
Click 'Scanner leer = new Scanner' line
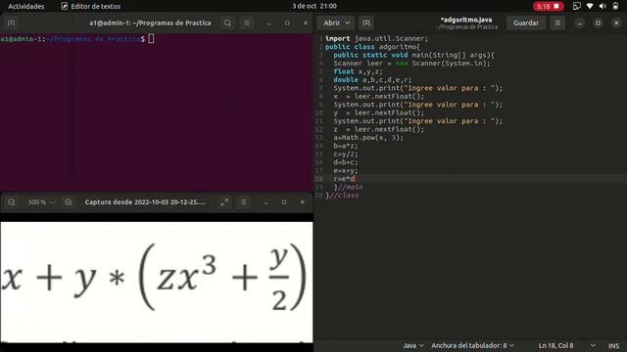(x=411, y=64)
